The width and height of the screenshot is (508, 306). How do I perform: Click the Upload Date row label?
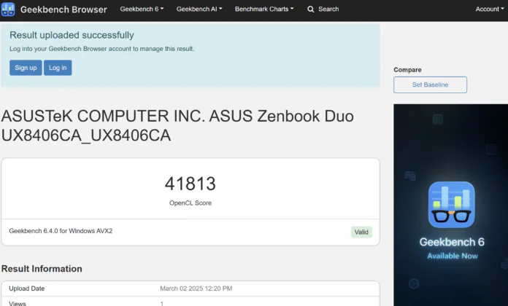click(26, 289)
